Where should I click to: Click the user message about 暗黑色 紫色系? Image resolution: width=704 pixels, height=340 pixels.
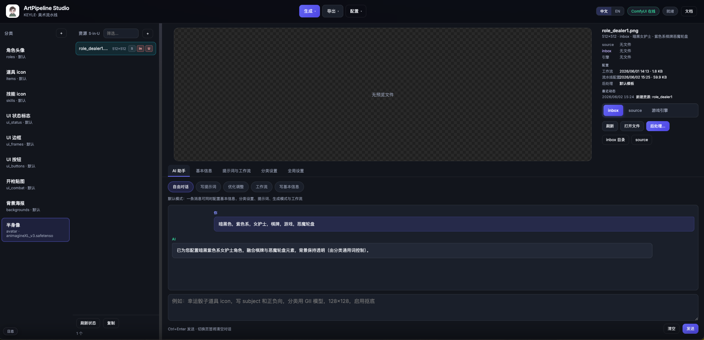(454, 224)
